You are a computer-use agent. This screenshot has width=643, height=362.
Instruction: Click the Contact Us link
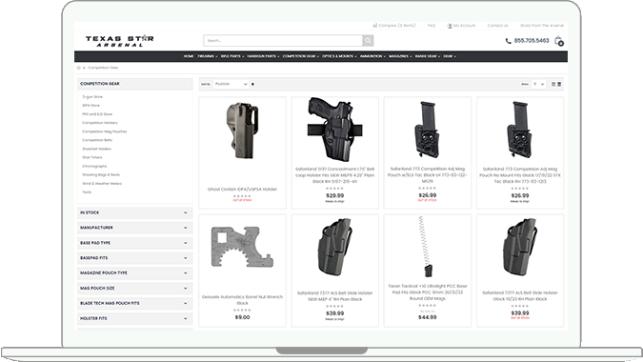[x=498, y=26]
